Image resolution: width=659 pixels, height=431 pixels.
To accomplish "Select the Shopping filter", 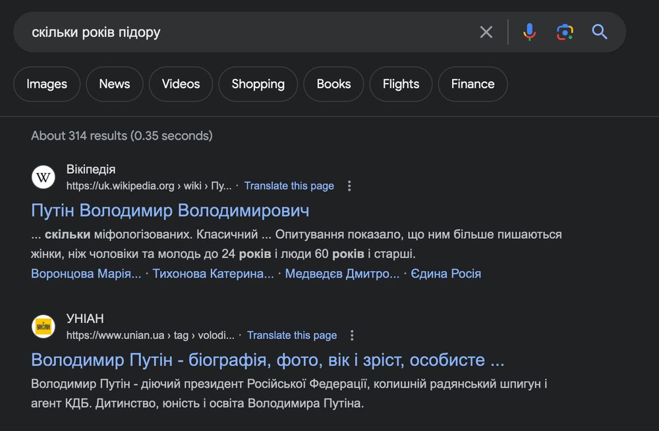I will [x=258, y=84].
